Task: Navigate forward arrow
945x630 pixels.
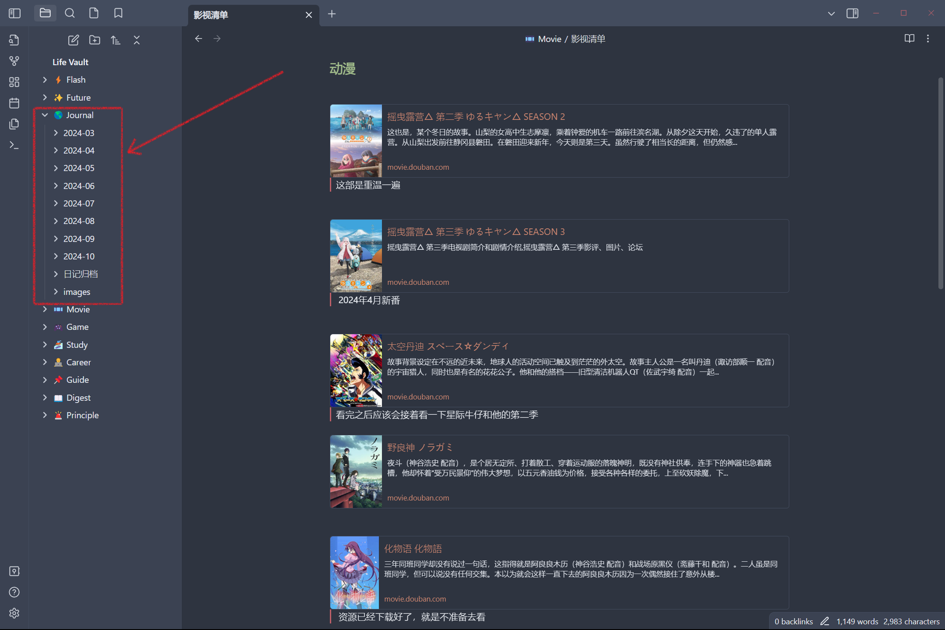Action: [217, 38]
